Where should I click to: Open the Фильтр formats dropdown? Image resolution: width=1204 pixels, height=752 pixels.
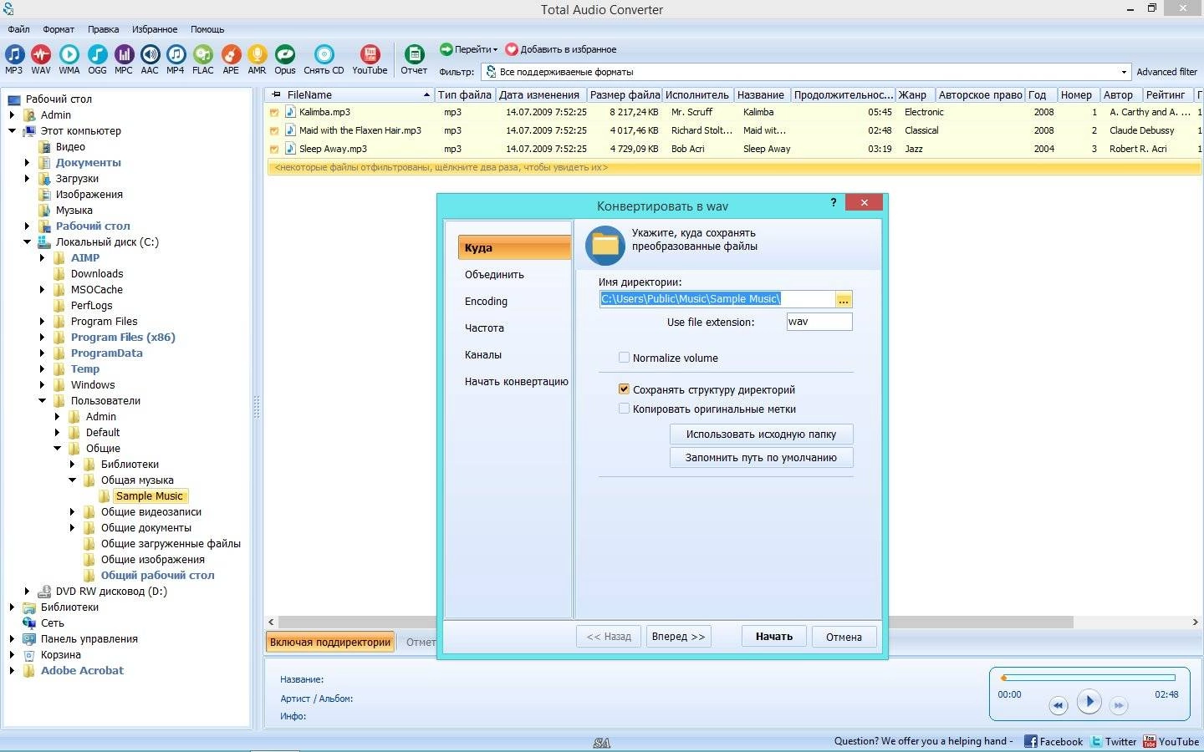(x=1123, y=72)
